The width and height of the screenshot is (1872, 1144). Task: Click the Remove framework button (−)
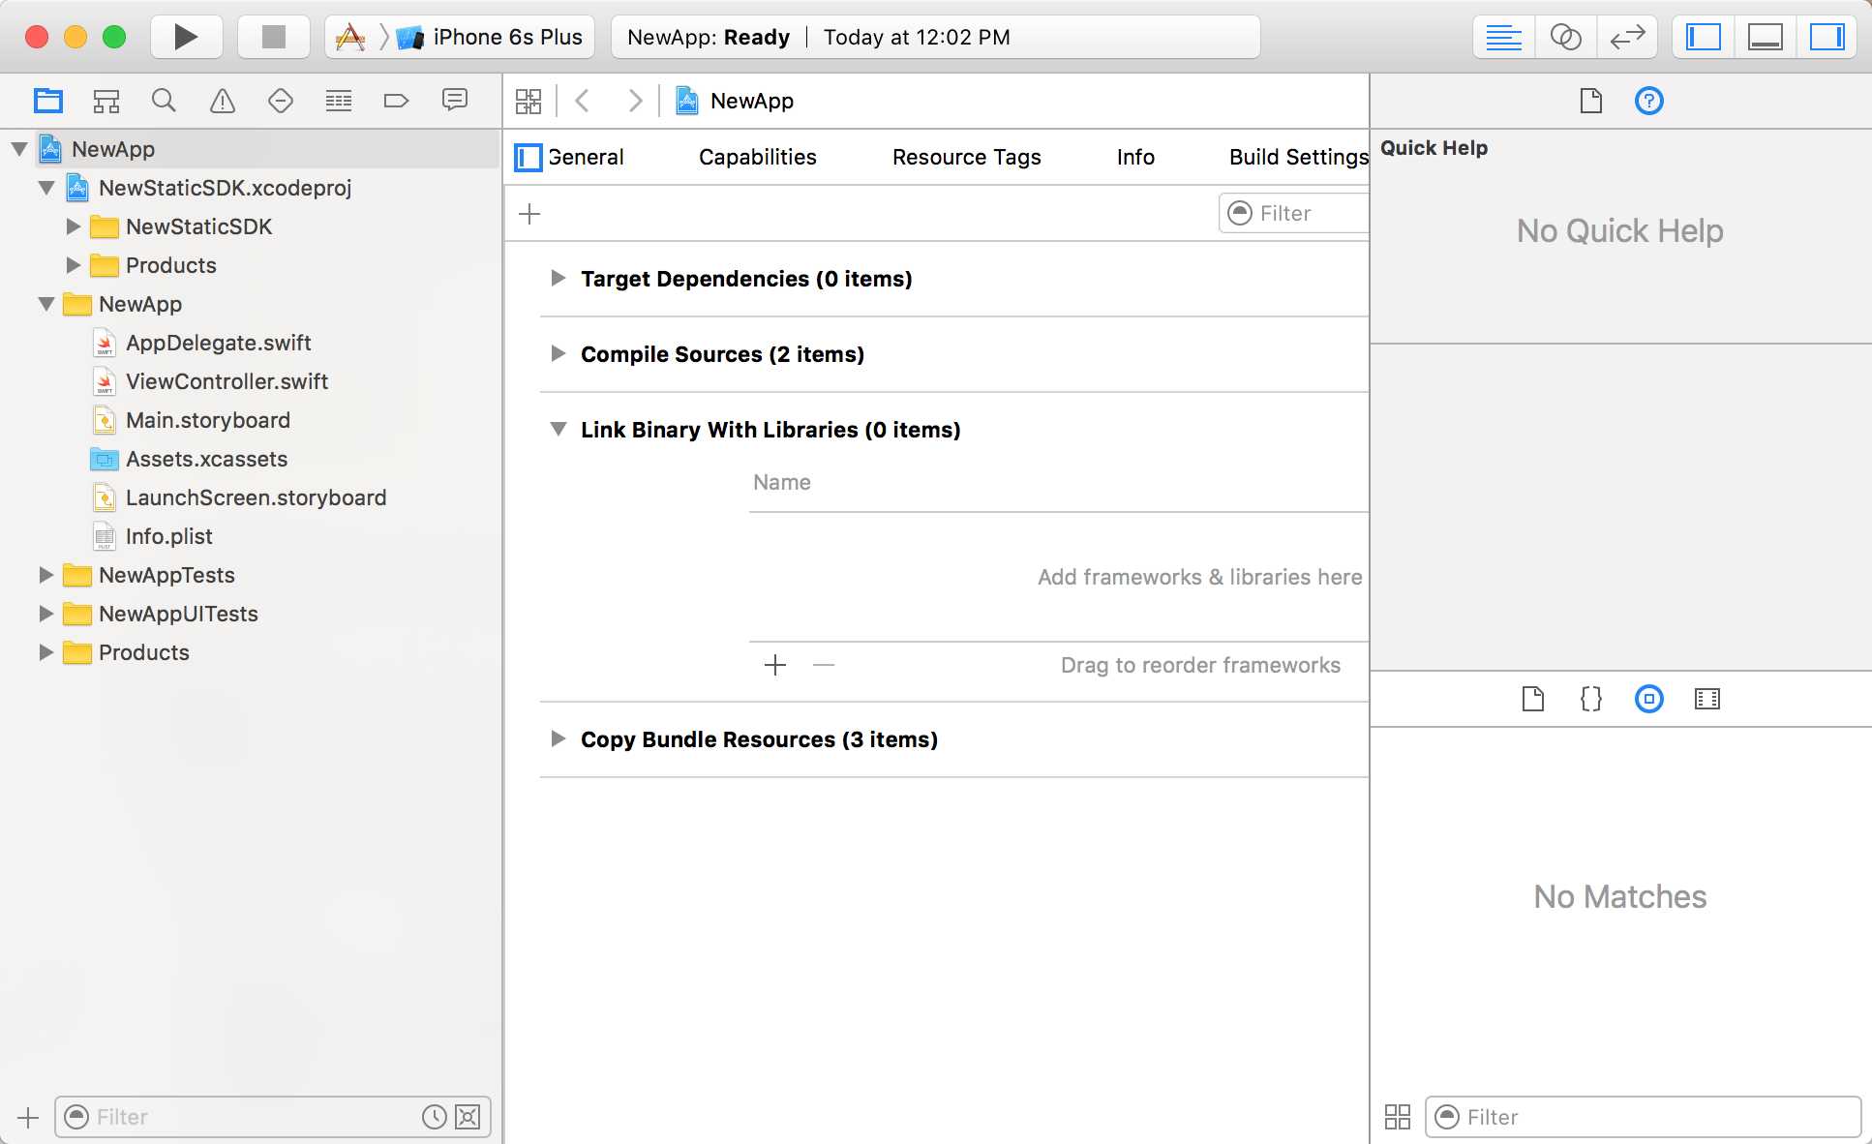point(821,666)
